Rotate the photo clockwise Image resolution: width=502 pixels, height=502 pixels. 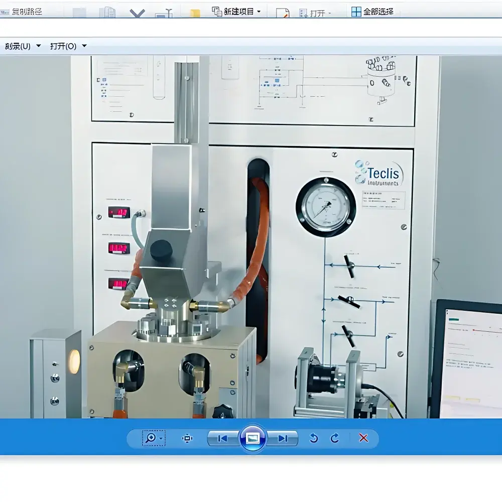coord(335,437)
